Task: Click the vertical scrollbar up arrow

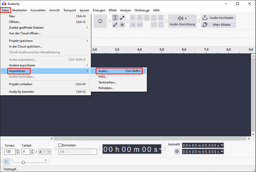Action: coord(253,56)
